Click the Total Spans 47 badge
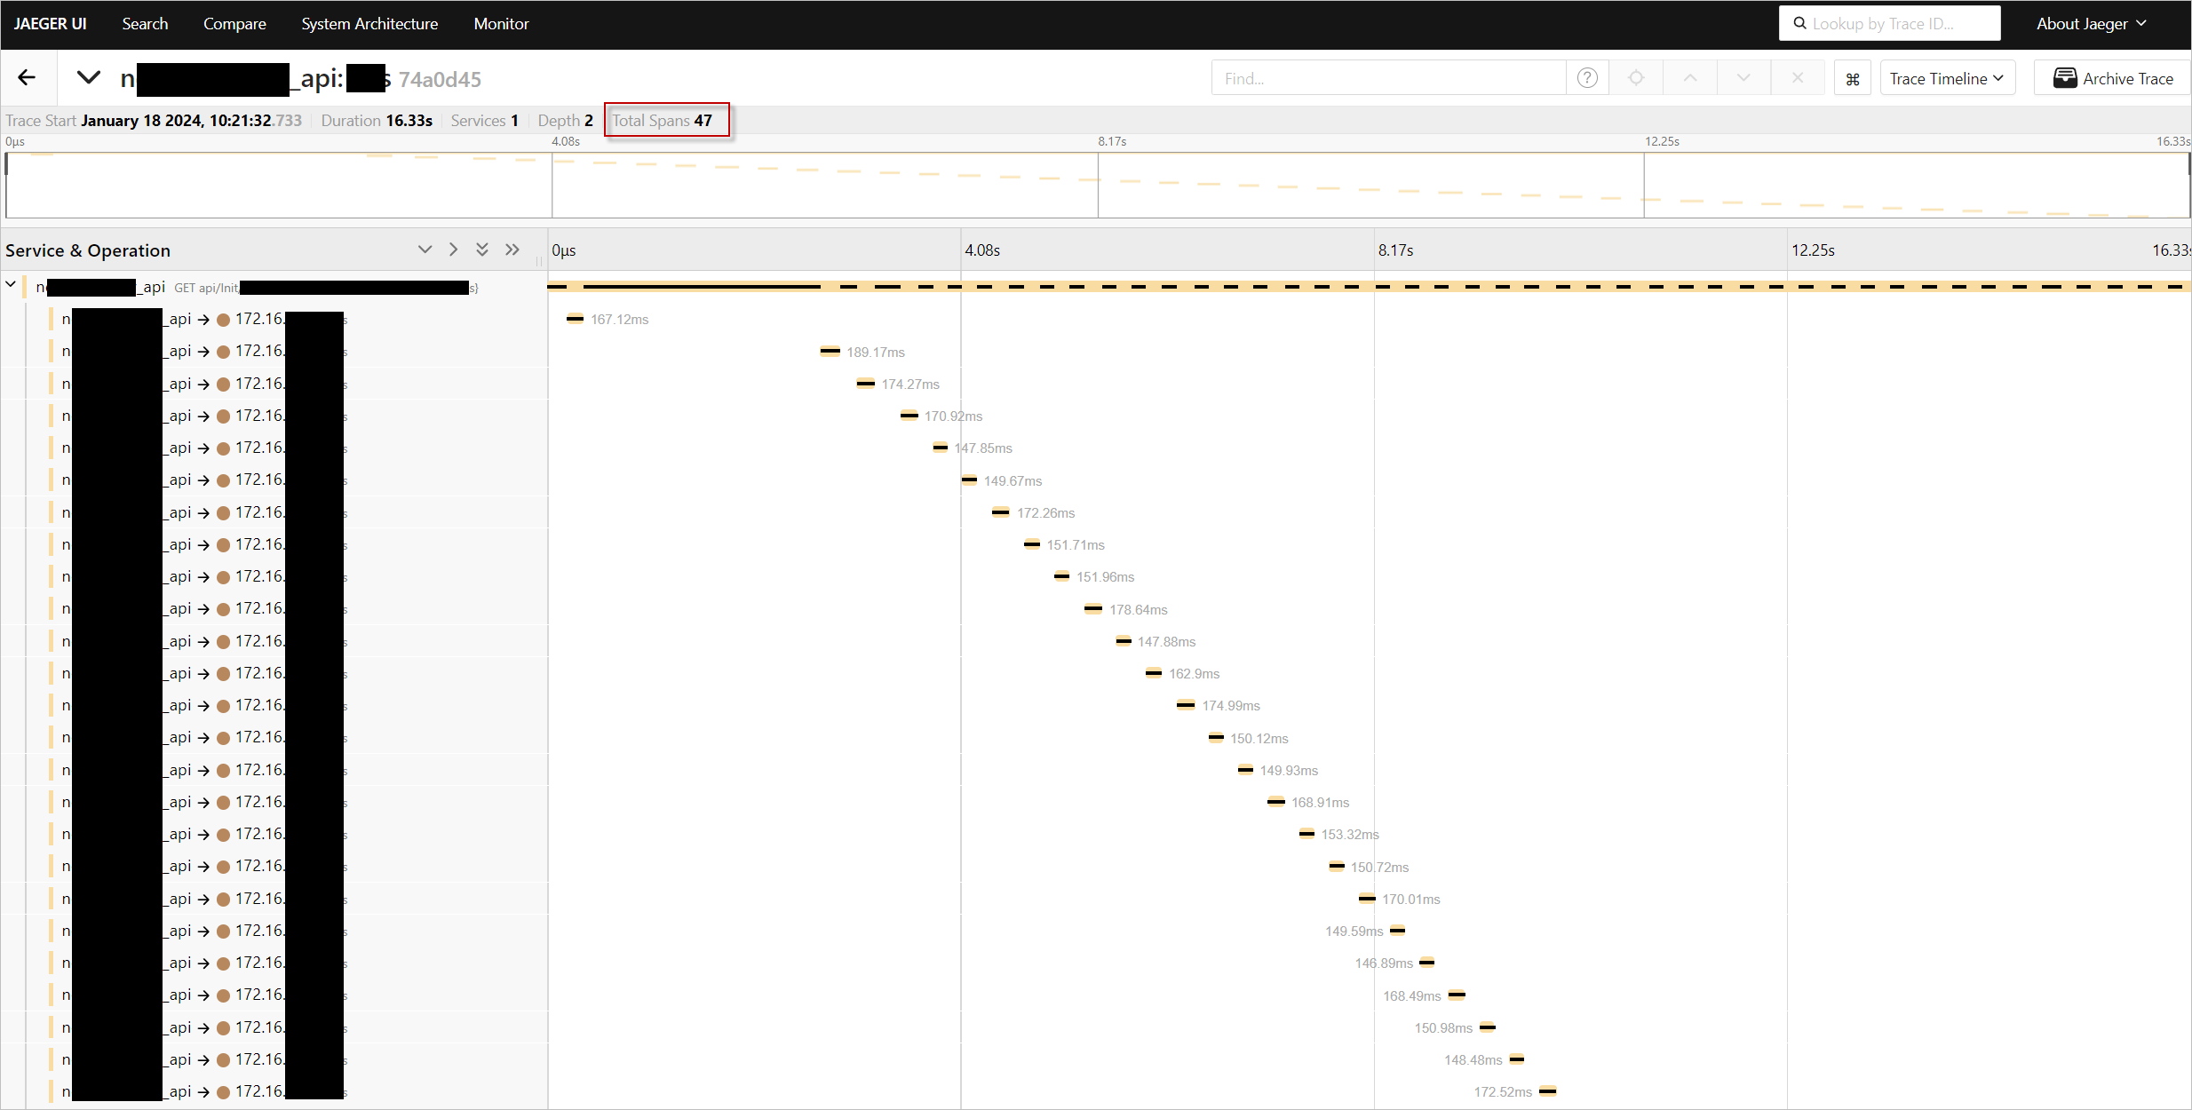The width and height of the screenshot is (2192, 1110). pyautogui.click(x=664, y=121)
